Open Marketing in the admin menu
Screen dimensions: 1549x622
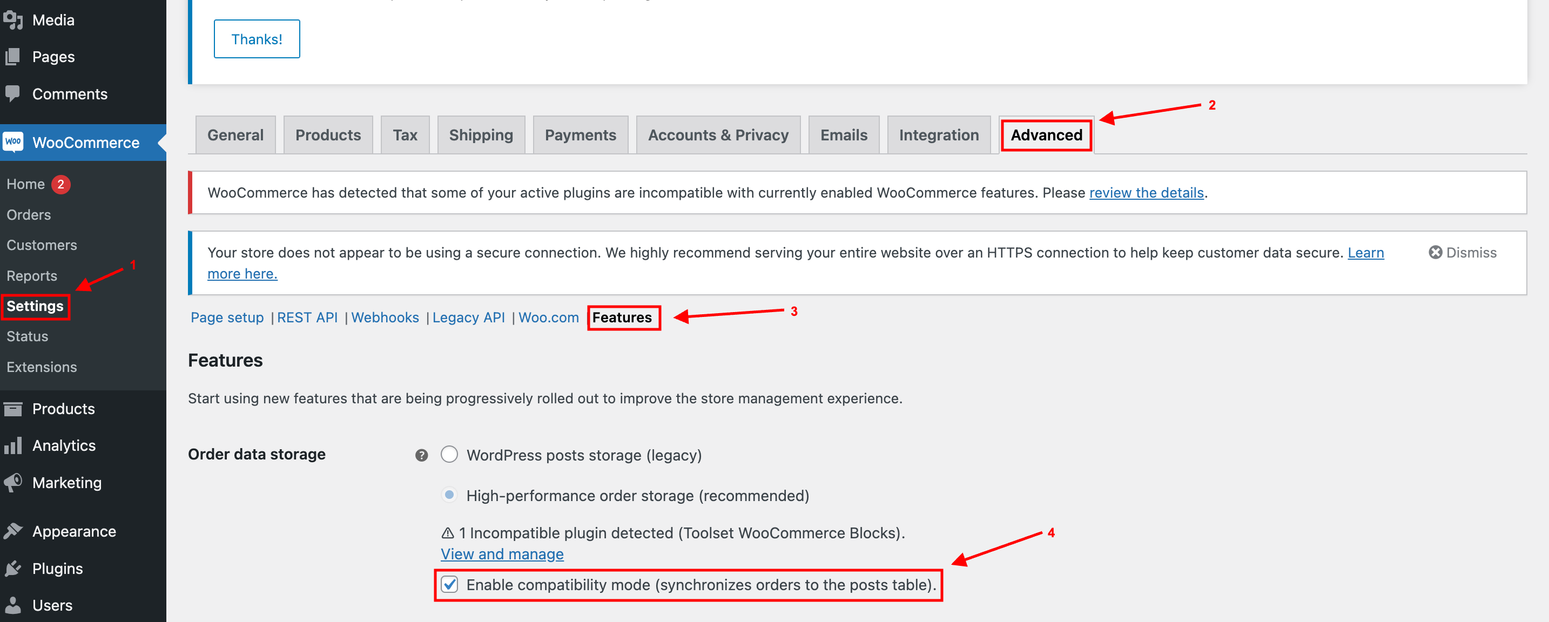(83, 483)
